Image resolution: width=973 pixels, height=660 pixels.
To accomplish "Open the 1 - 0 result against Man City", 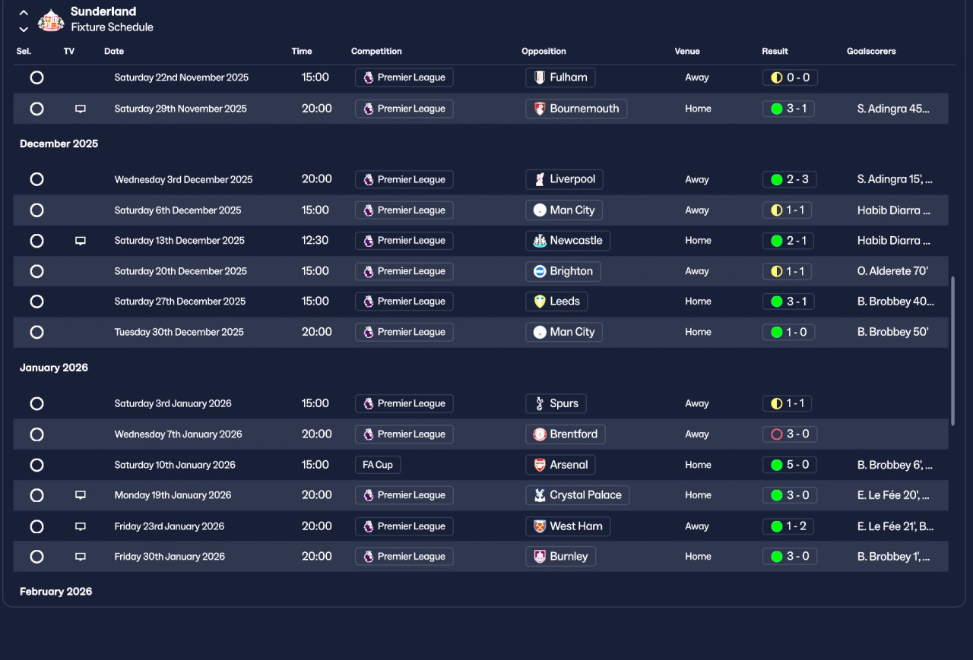I will click(789, 332).
